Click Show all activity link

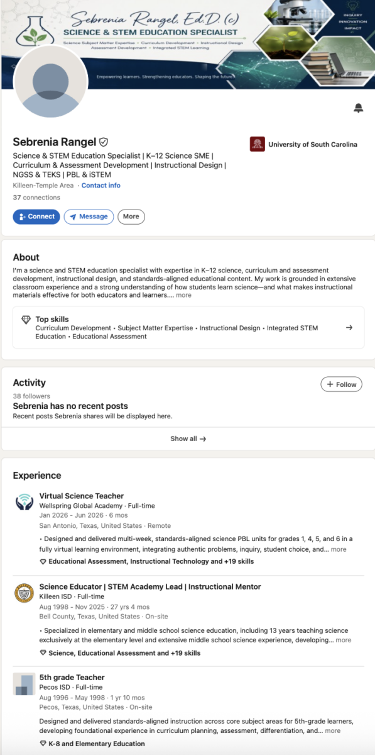tap(188, 439)
